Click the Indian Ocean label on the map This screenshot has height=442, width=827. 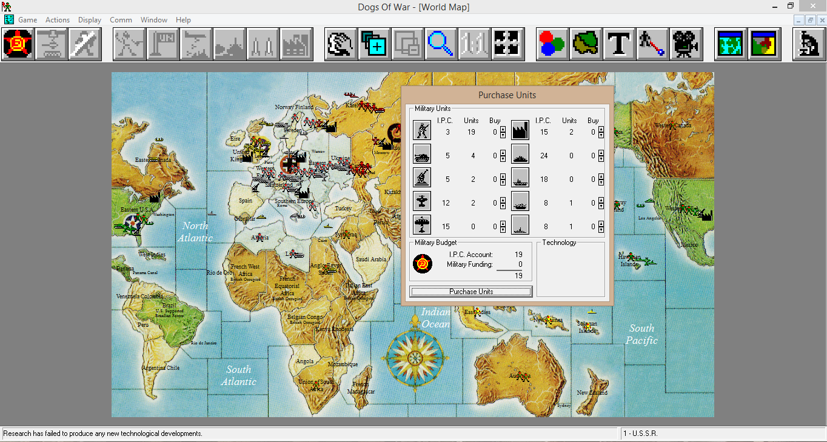436,318
